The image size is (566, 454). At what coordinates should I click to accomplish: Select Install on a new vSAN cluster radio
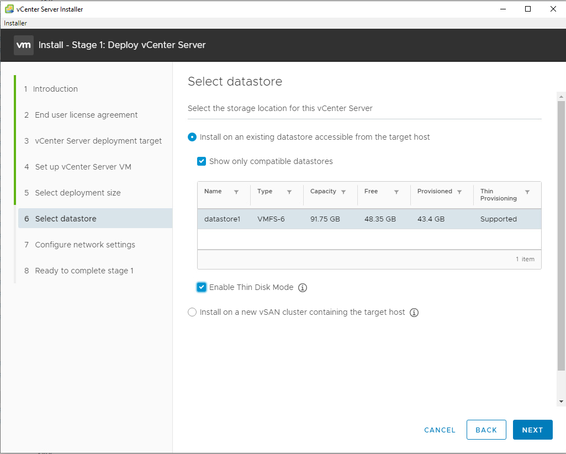(x=192, y=312)
